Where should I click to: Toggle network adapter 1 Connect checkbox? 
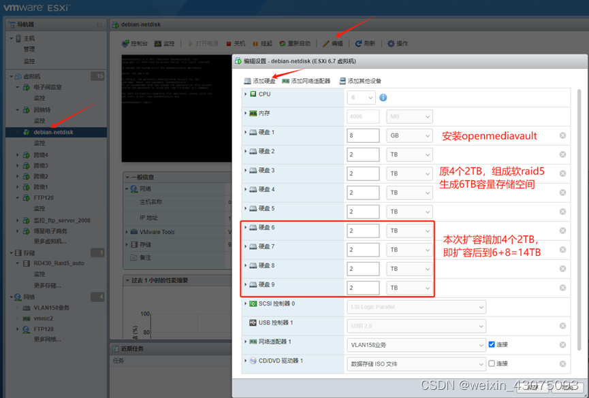coord(492,344)
